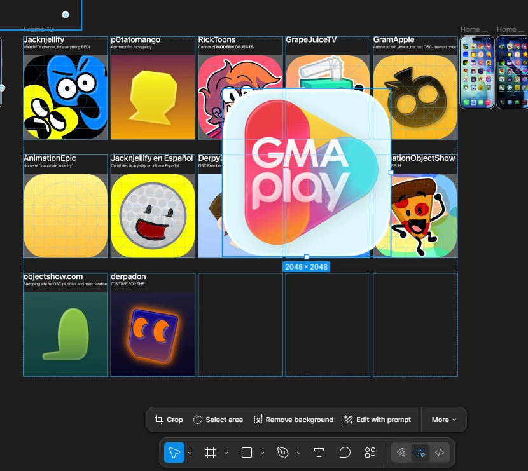The width and height of the screenshot is (528, 471).
Task: Switch to Dev mode code icon
Action: pyautogui.click(x=440, y=453)
